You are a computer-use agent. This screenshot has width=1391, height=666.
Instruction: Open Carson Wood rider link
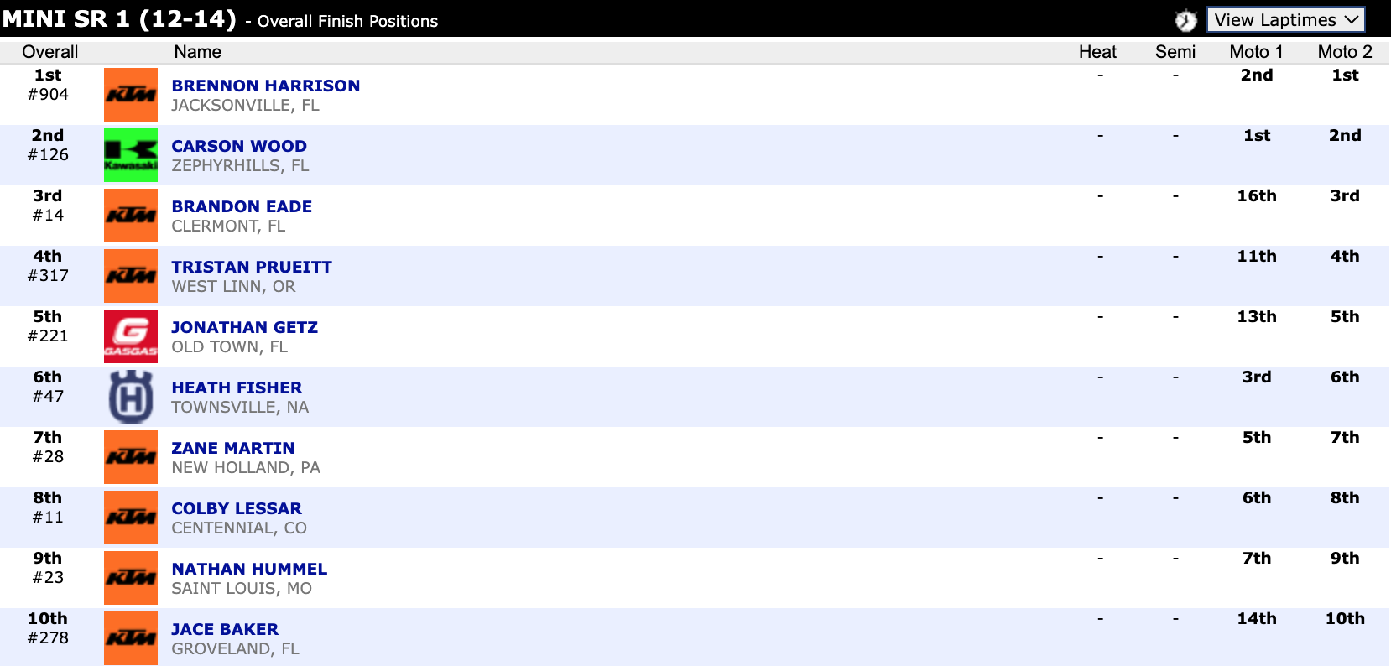pos(239,146)
